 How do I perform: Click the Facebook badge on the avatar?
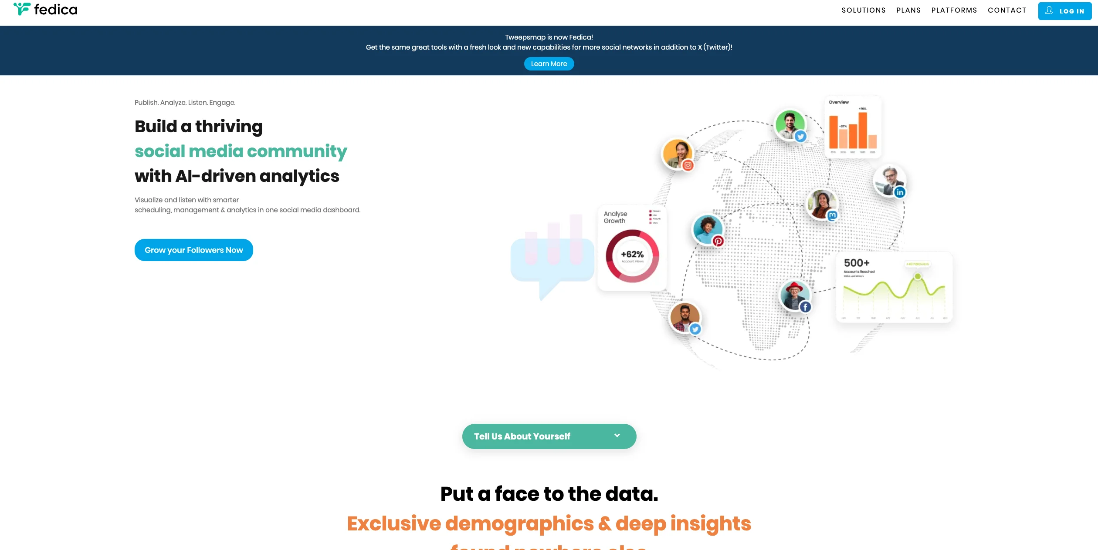805,307
